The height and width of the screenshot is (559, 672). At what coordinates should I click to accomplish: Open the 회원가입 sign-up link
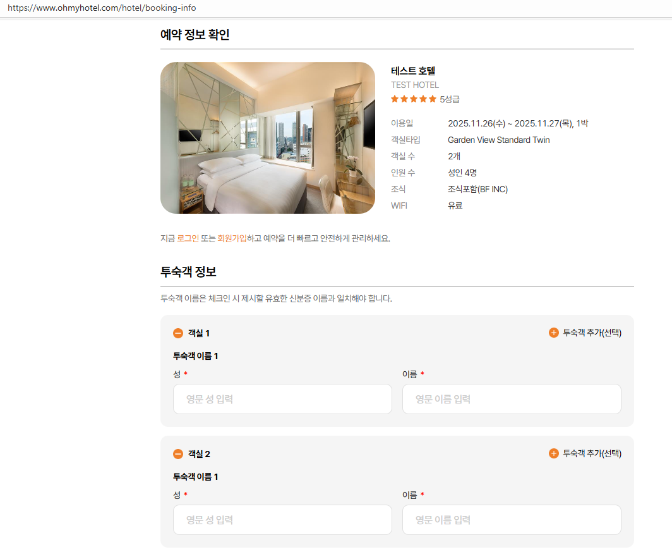[232, 238]
